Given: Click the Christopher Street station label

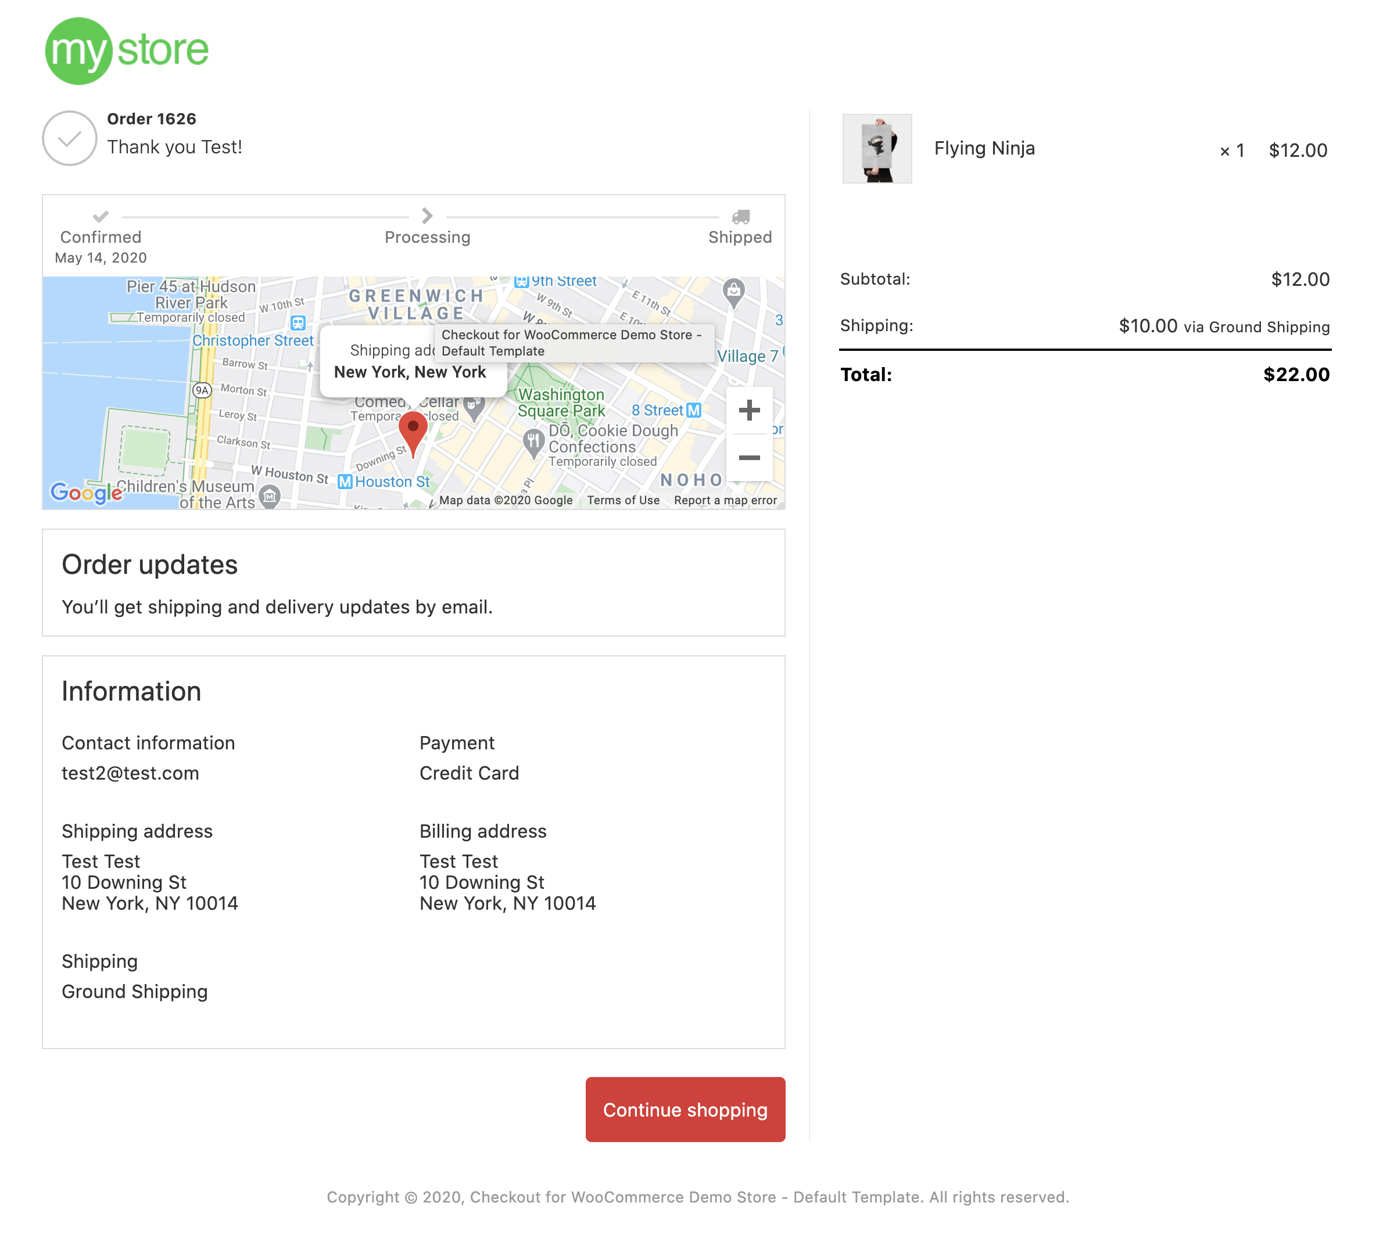Looking at the screenshot, I should pyautogui.click(x=253, y=340).
